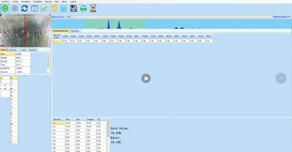Open the Help menu
292x152 pixels.
pyautogui.click(x=57, y=2)
